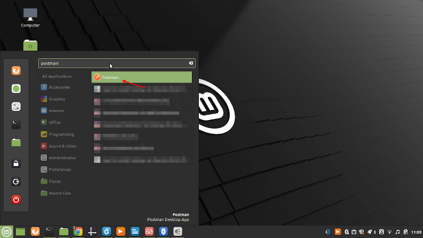Open the Bluetooth tray indicator
This screenshot has height=238, width=423.
[x=347, y=232]
